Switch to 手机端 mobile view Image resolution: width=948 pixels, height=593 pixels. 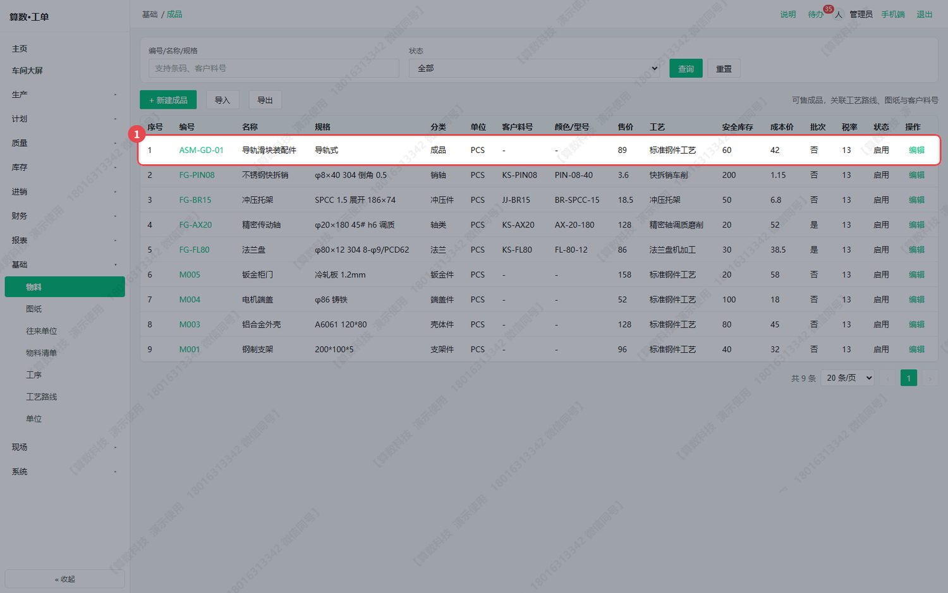[893, 15]
